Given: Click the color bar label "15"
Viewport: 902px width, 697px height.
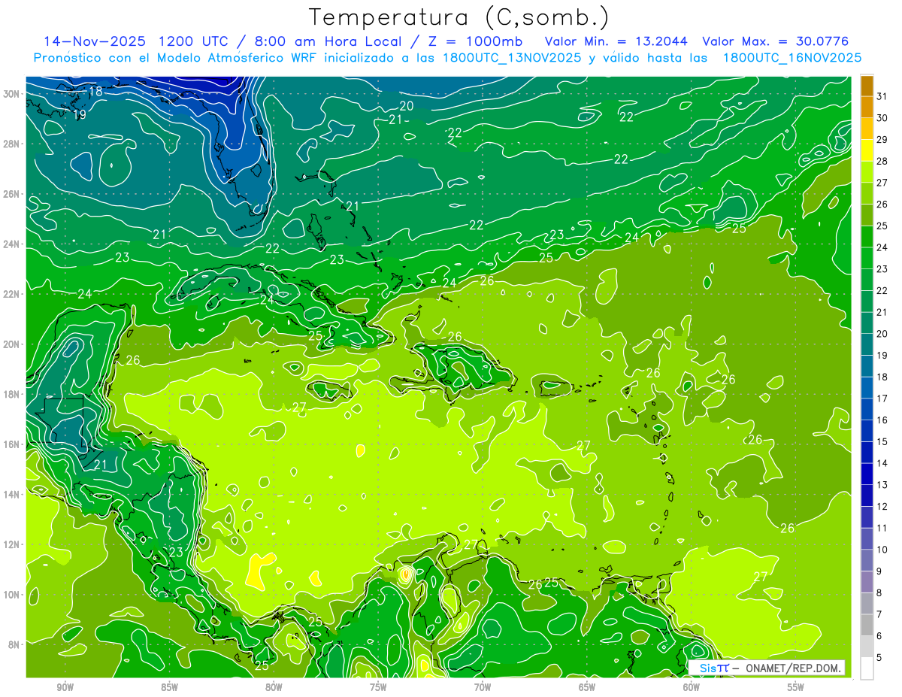Looking at the screenshot, I should (x=882, y=442).
